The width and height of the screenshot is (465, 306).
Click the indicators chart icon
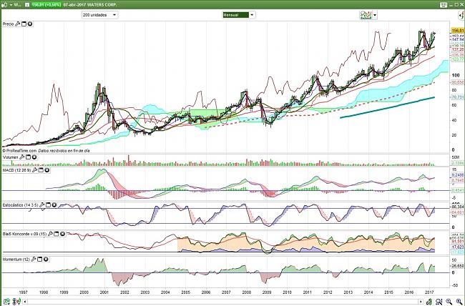point(366,15)
